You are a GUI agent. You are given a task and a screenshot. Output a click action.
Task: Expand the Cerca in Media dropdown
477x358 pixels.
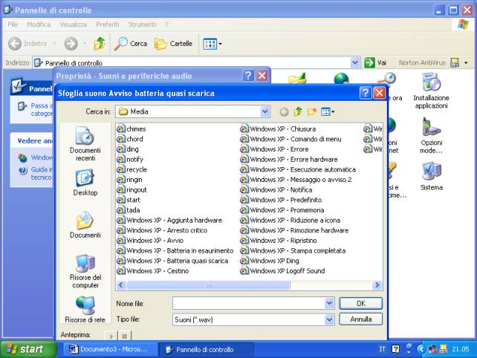(x=265, y=111)
